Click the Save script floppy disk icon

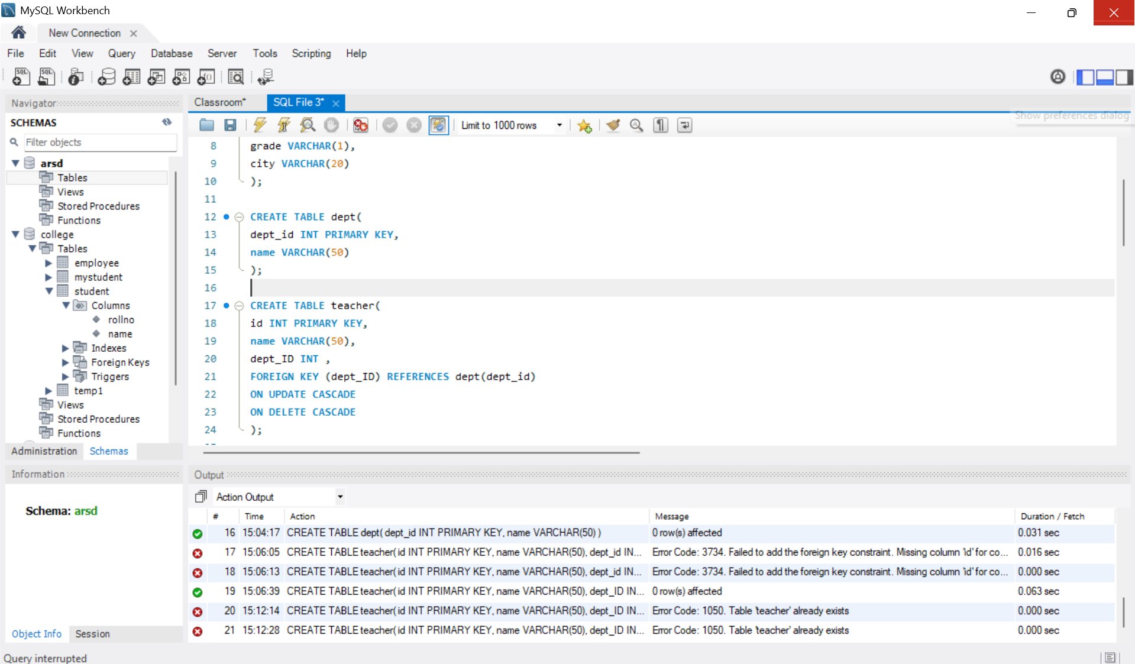[x=230, y=125]
